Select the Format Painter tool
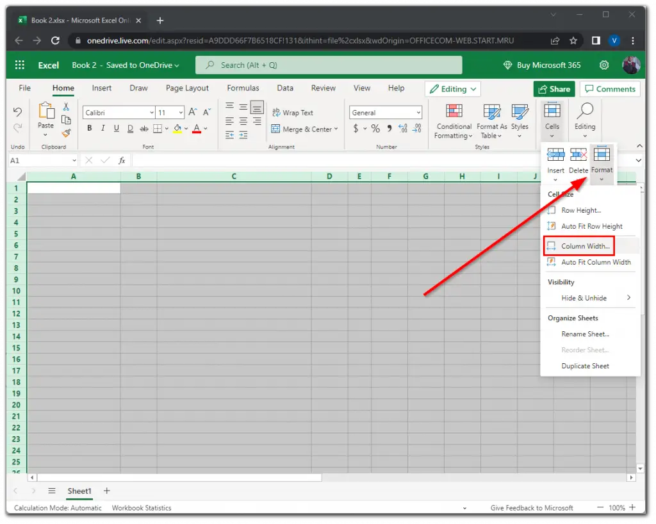The height and width of the screenshot is (524, 656). (65, 134)
